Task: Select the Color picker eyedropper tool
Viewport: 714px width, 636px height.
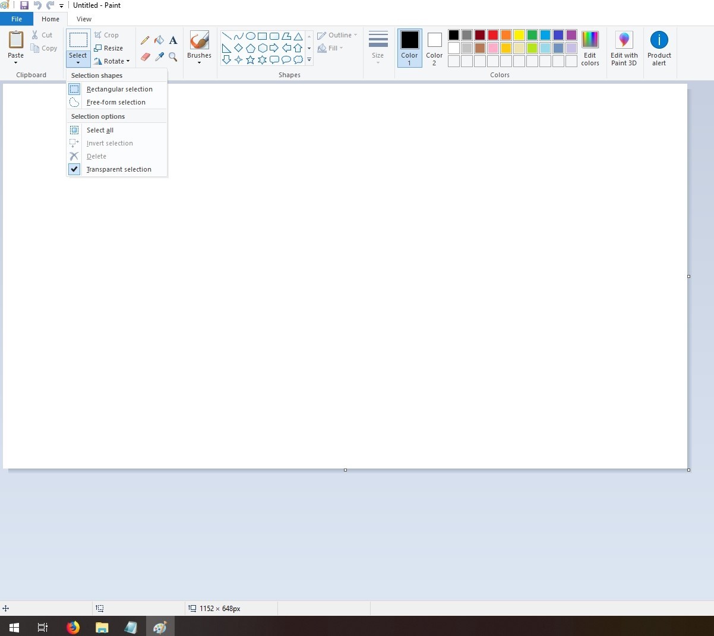Action: tap(159, 56)
